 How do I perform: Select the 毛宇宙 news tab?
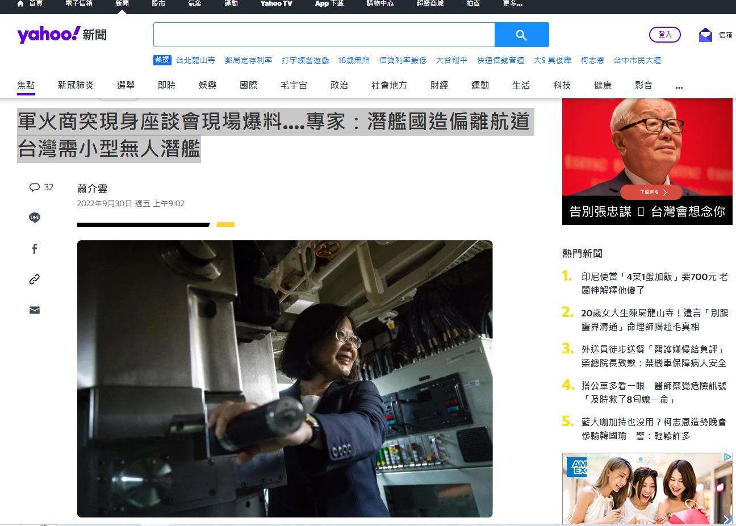click(294, 85)
